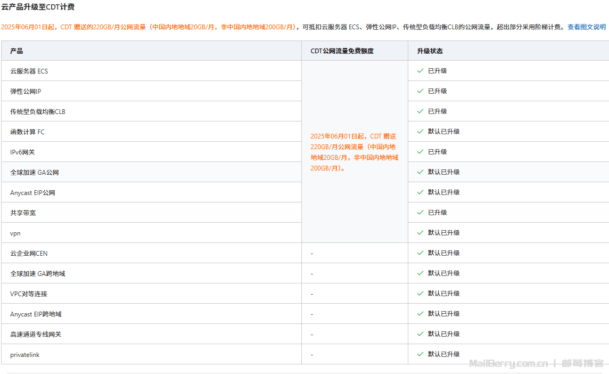
Task: Click the checkmark icon in 共享带宽 row
Action: click(x=420, y=213)
